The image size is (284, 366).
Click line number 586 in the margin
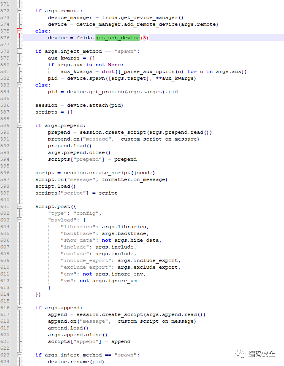pos(5,105)
